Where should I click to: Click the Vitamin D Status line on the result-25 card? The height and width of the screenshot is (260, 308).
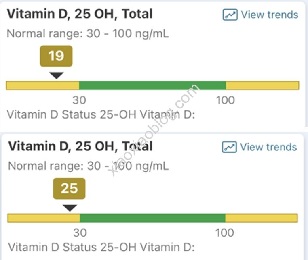pyautogui.click(x=101, y=247)
